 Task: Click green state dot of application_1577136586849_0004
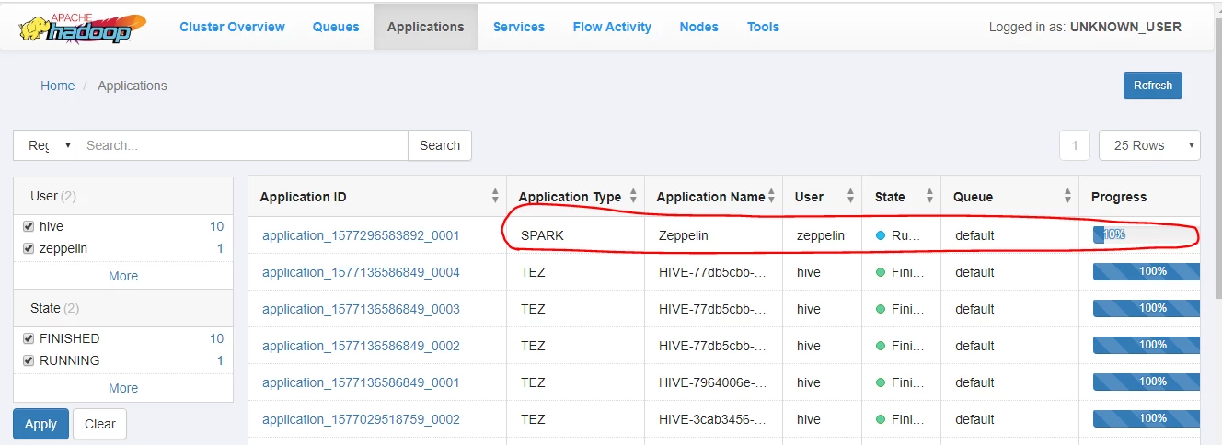881,272
